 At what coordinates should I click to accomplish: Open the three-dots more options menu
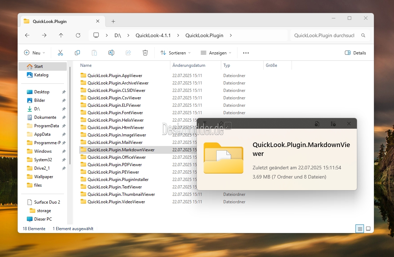coord(246,53)
